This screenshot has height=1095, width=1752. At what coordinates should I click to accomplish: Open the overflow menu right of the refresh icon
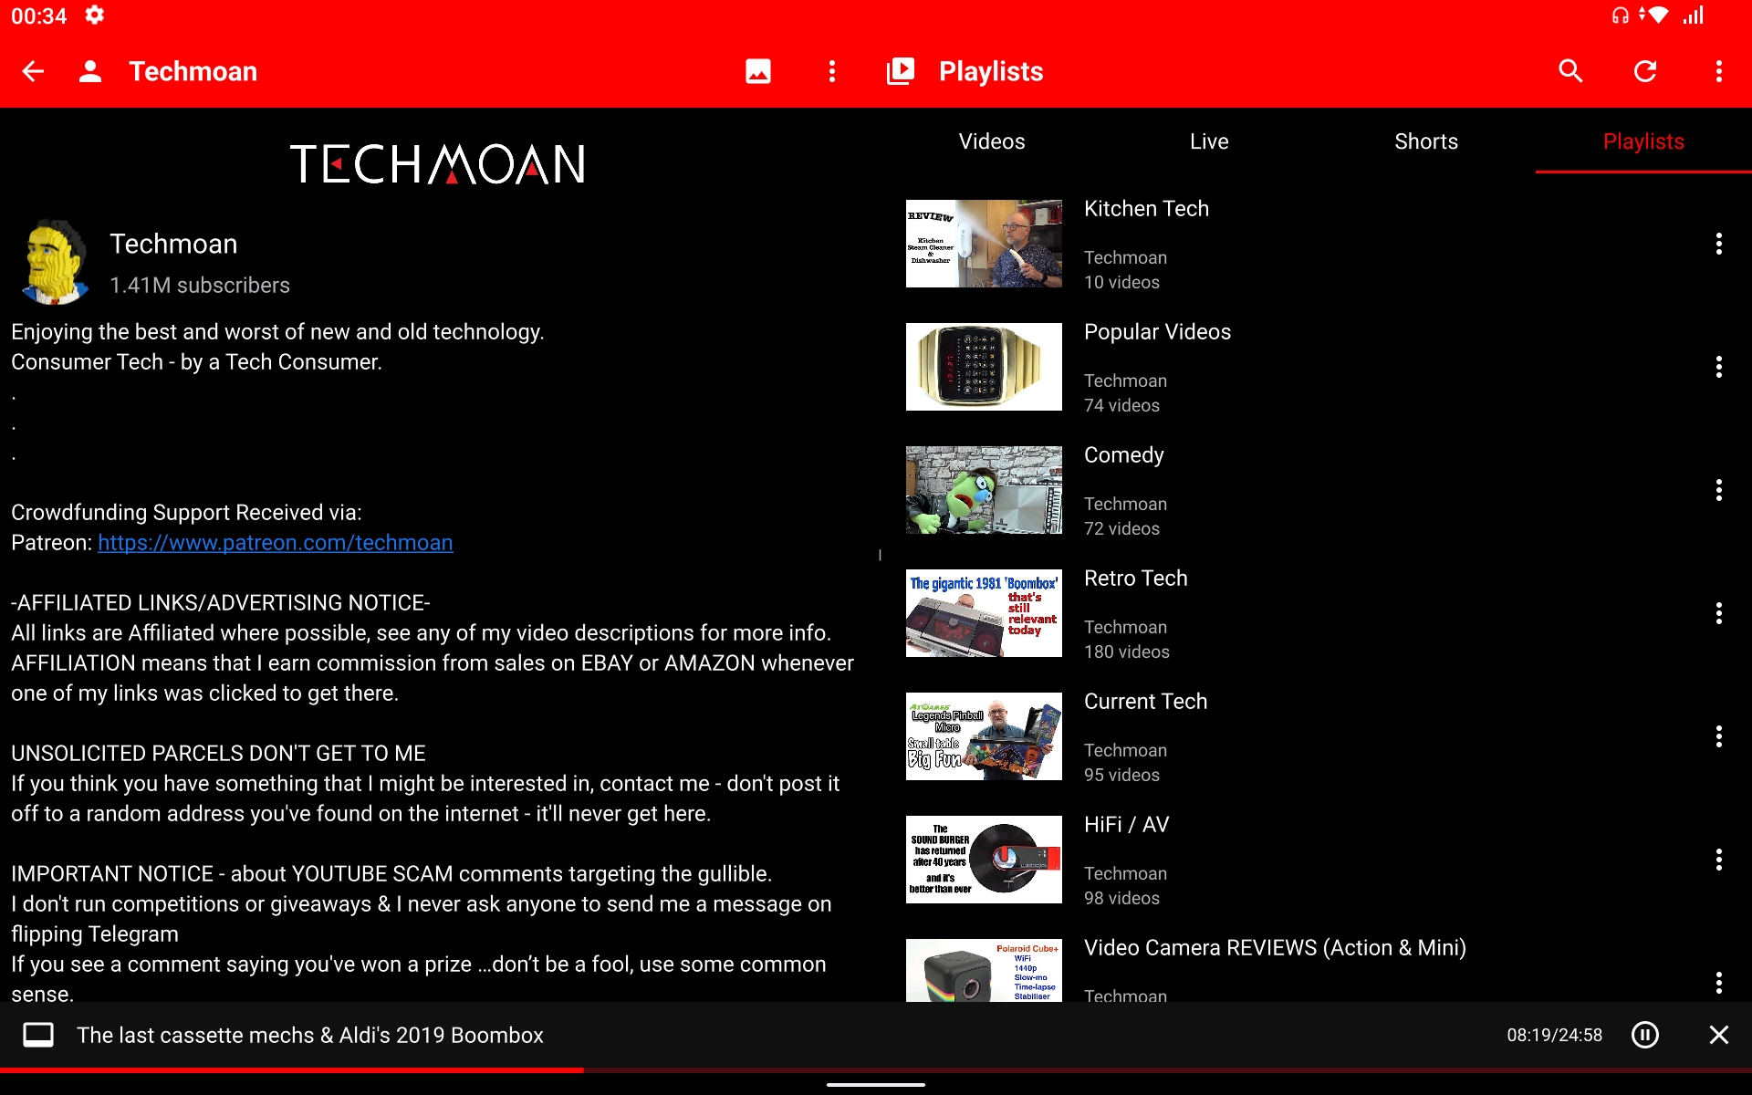(x=1719, y=71)
